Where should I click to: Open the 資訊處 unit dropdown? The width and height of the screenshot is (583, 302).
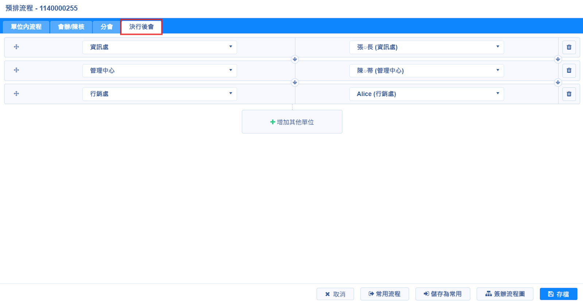159,47
